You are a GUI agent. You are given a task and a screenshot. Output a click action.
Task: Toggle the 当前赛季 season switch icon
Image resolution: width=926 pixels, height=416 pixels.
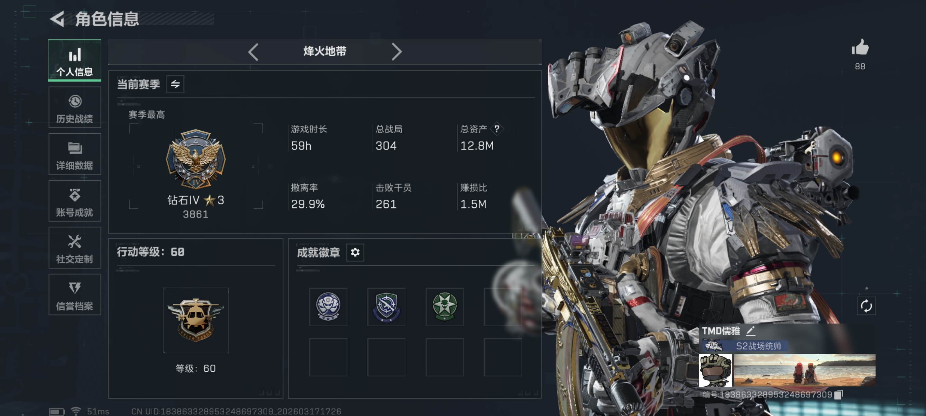[175, 84]
